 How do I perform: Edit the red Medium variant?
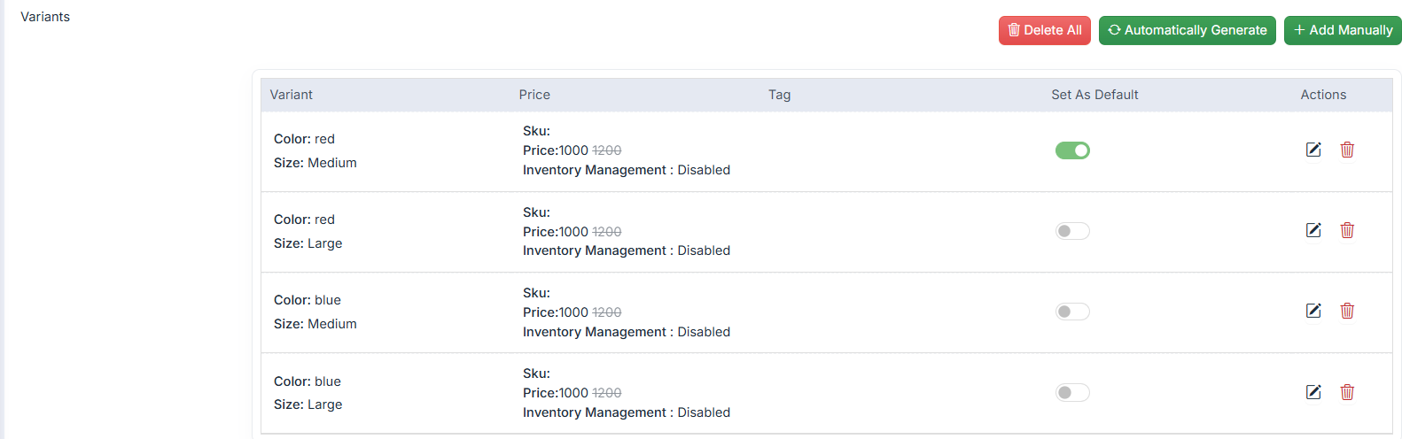coord(1313,150)
